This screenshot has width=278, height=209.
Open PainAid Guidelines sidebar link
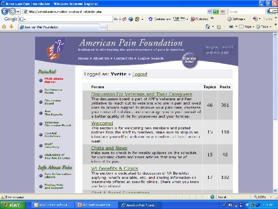(x=52, y=135)
